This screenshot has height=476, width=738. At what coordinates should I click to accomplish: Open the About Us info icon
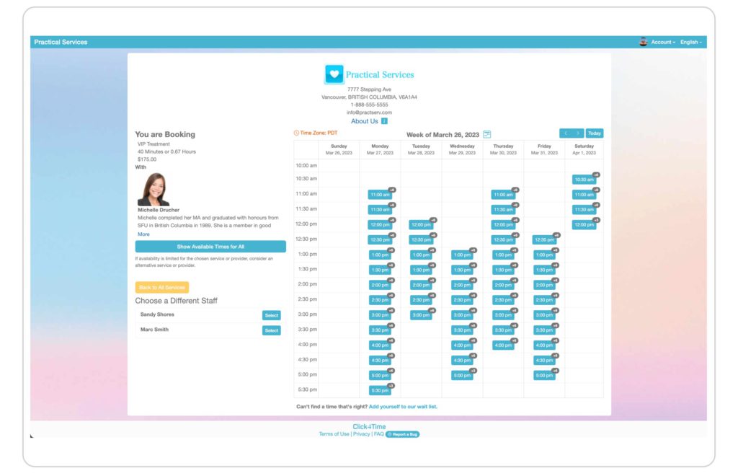(384, 121)
